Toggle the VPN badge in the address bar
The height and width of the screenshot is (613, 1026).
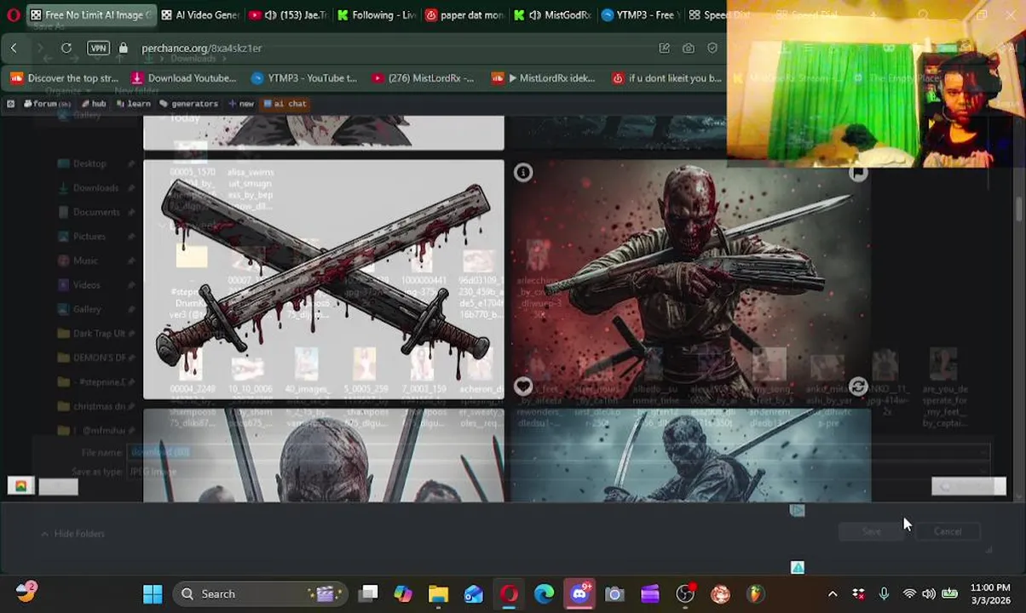pyautogui.click(x=99, y=49)
